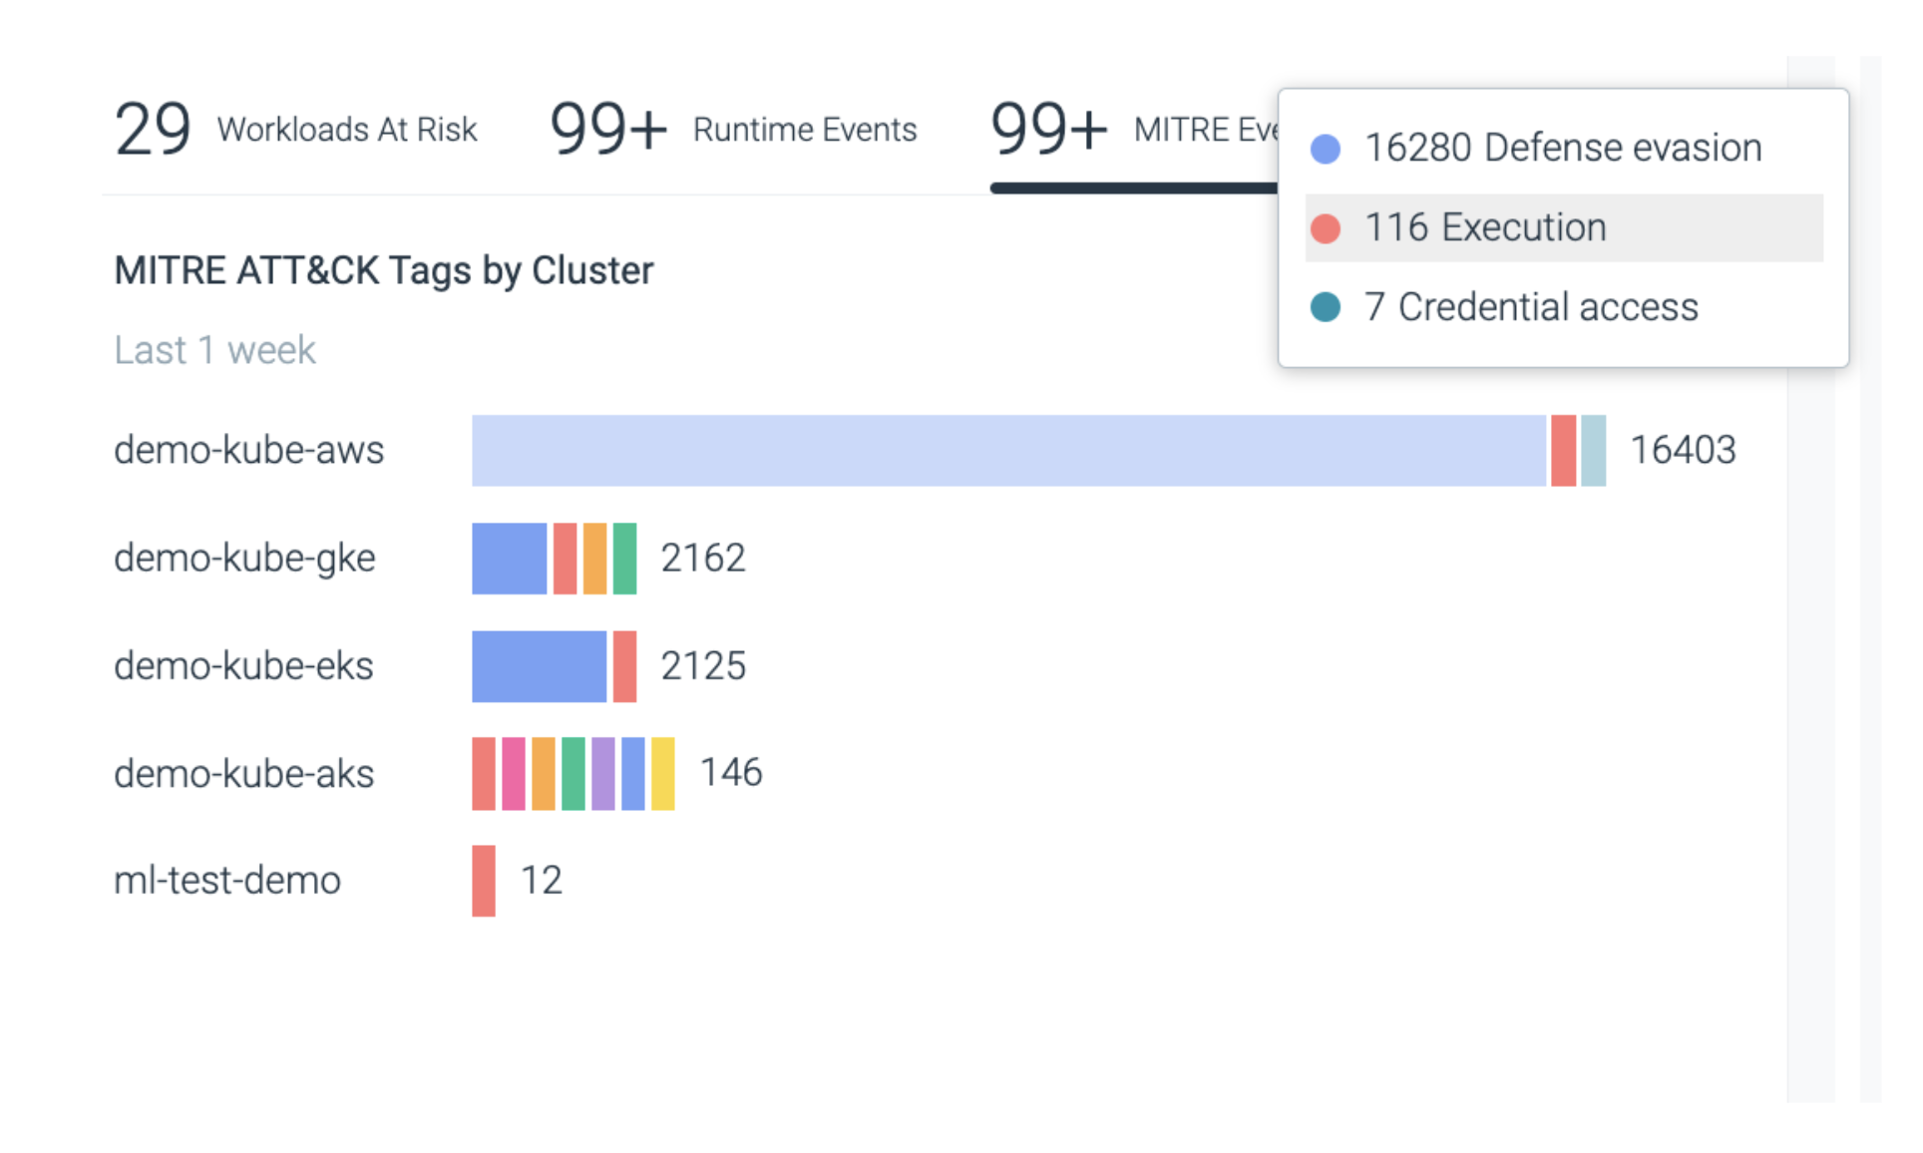Select the demo-kube-aws cluster label

tap(249, 451)
